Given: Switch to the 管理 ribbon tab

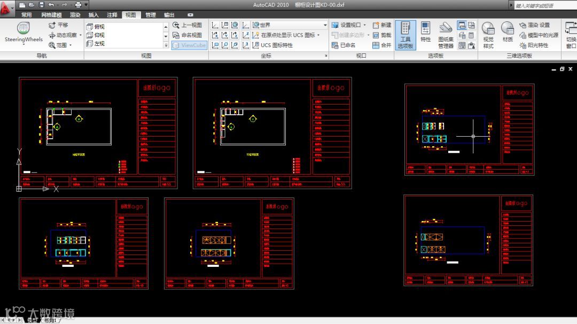Looking at the screenshot, I should (x=151, y=15).
